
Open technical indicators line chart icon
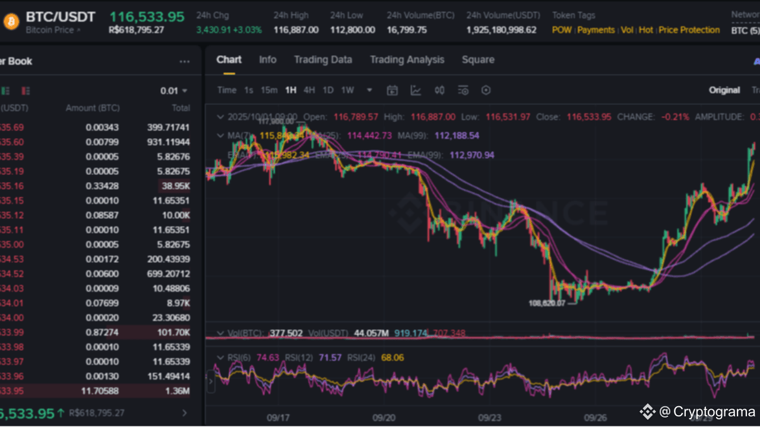click(x=416, y=90)
